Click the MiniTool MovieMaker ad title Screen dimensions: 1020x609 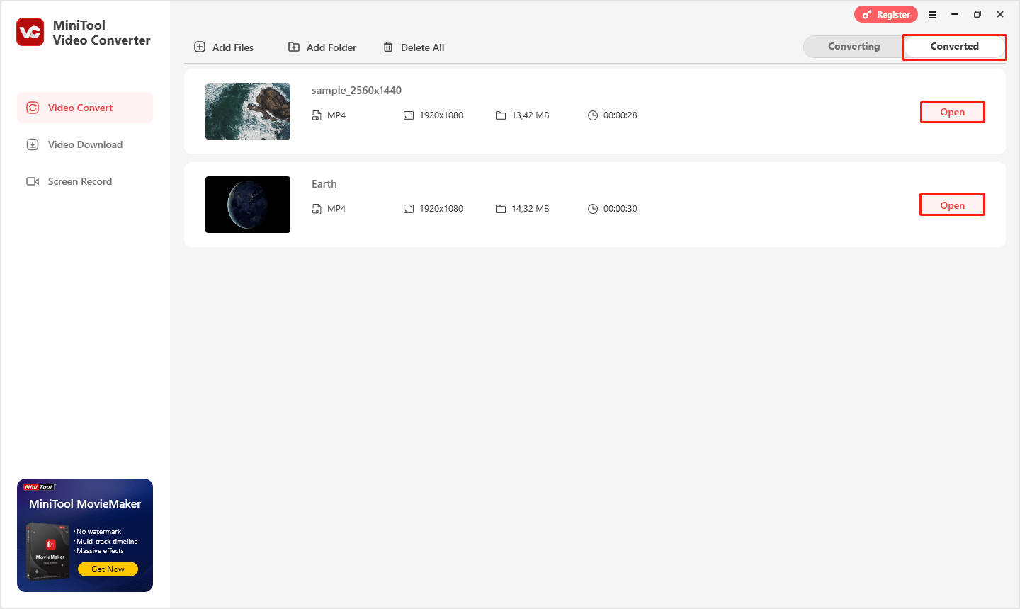pos(85,503)
